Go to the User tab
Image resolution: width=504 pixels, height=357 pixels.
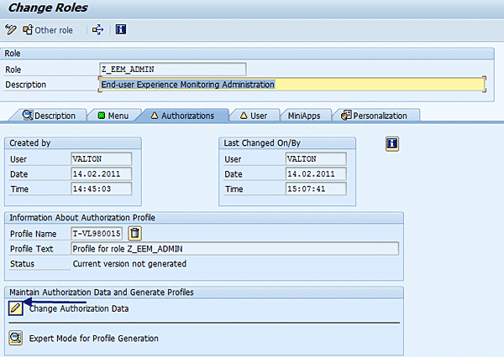tap(254, 116)
